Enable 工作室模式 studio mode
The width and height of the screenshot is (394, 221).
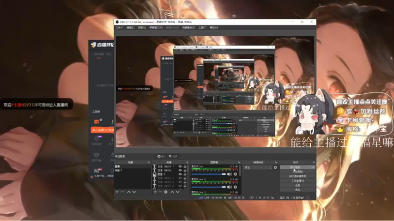tap(297, 181)
